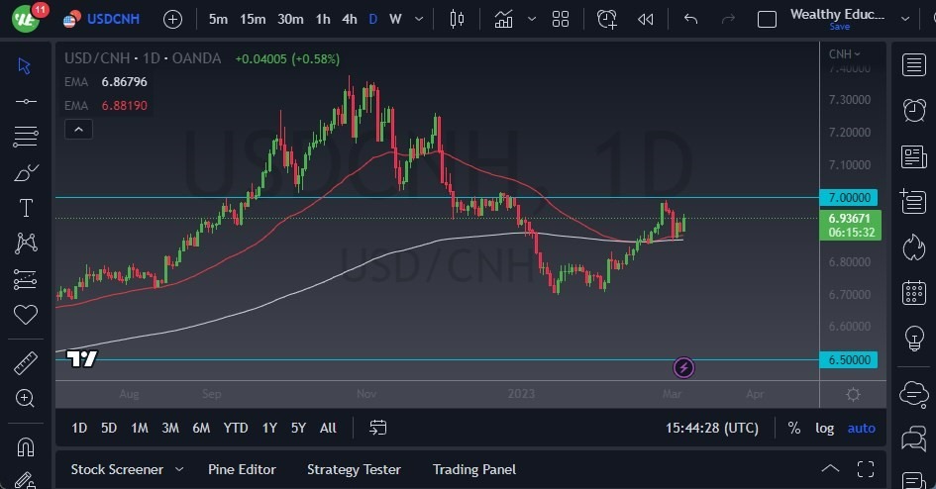This screenshot has width=936, height=489.
Task: Expand the timeframe dropdown arrow
Action: tap(419, 19)
